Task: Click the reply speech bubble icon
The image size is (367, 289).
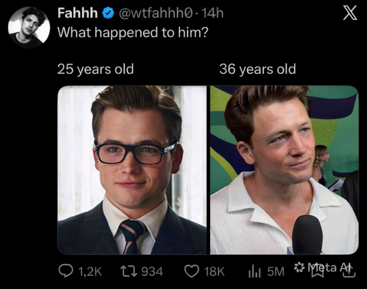Action: [x=66, y=271]
